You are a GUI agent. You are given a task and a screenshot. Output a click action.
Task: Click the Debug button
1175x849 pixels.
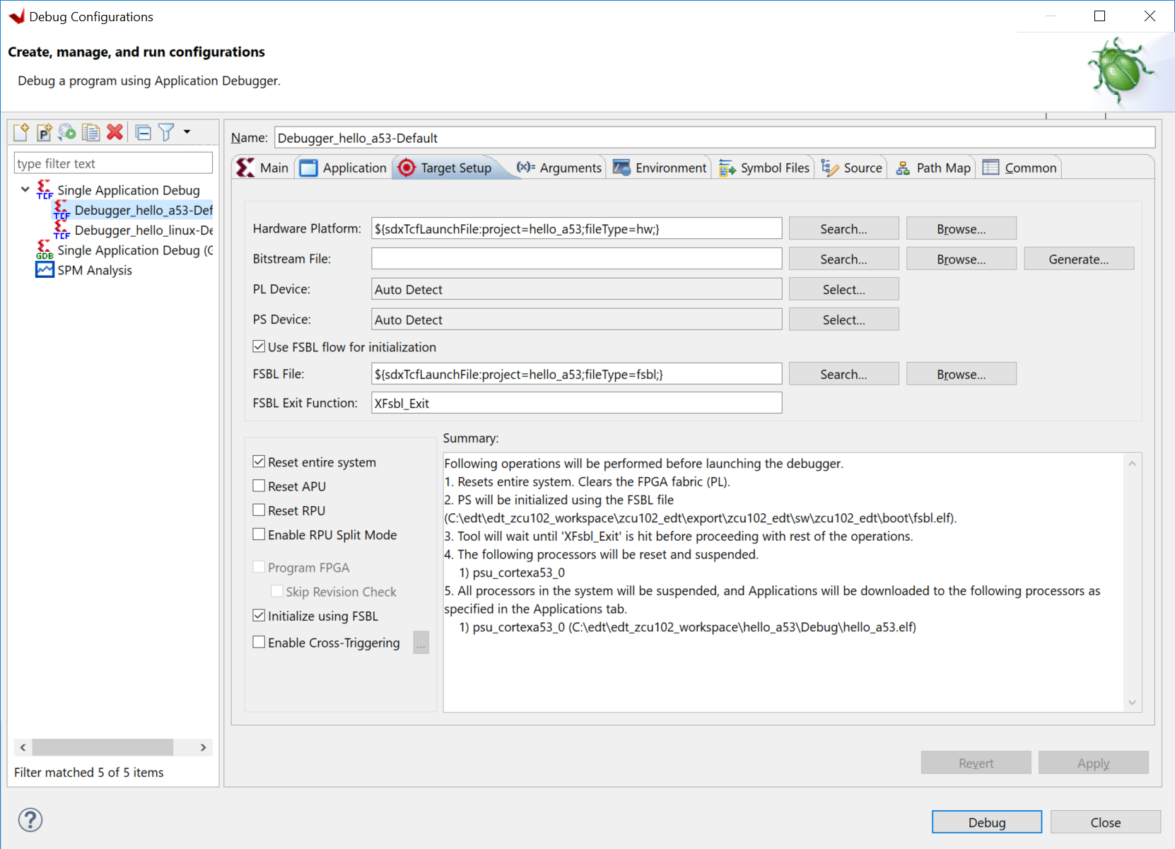[x=986, y=822]
